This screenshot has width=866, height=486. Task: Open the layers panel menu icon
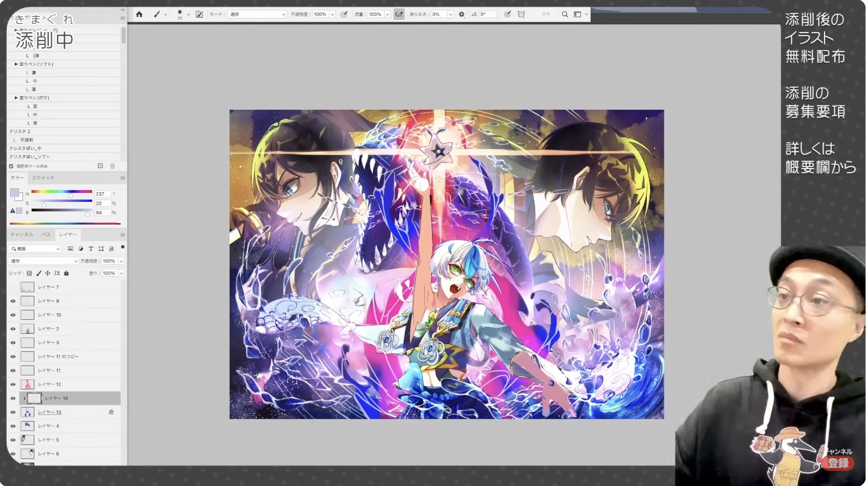click(x=123, y=235)
